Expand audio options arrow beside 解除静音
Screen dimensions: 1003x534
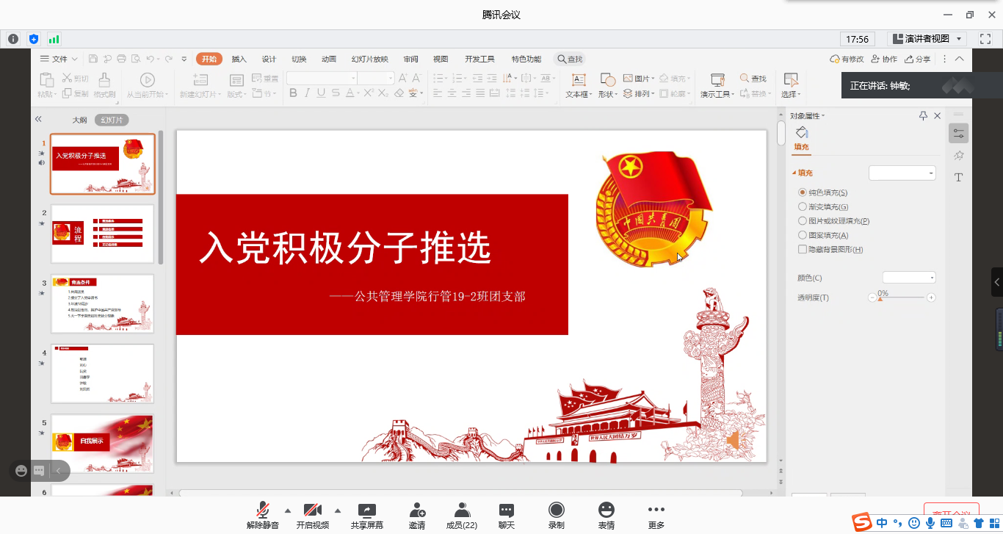[x=287, y=510]
